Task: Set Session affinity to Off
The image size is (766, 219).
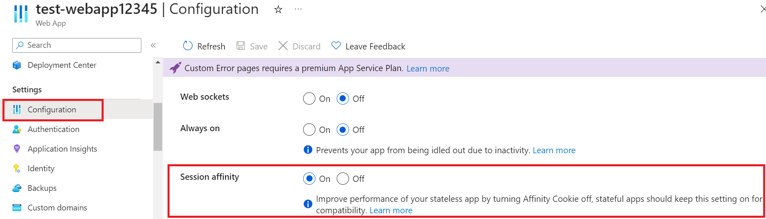Action: [x=343, y=179]
